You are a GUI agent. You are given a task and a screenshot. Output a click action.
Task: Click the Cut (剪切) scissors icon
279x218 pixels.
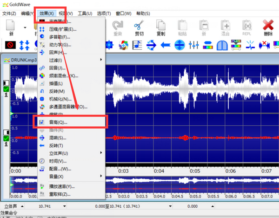point(139,25)
